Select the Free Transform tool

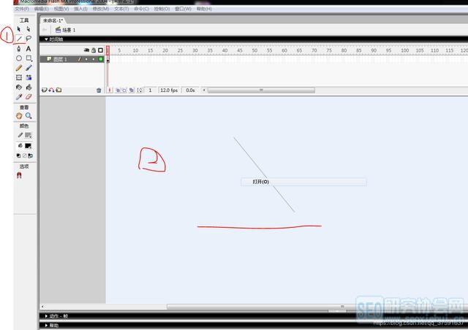[19, 77]
